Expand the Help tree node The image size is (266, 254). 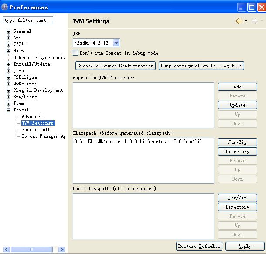pyautogui.click(x=8, y=51)
